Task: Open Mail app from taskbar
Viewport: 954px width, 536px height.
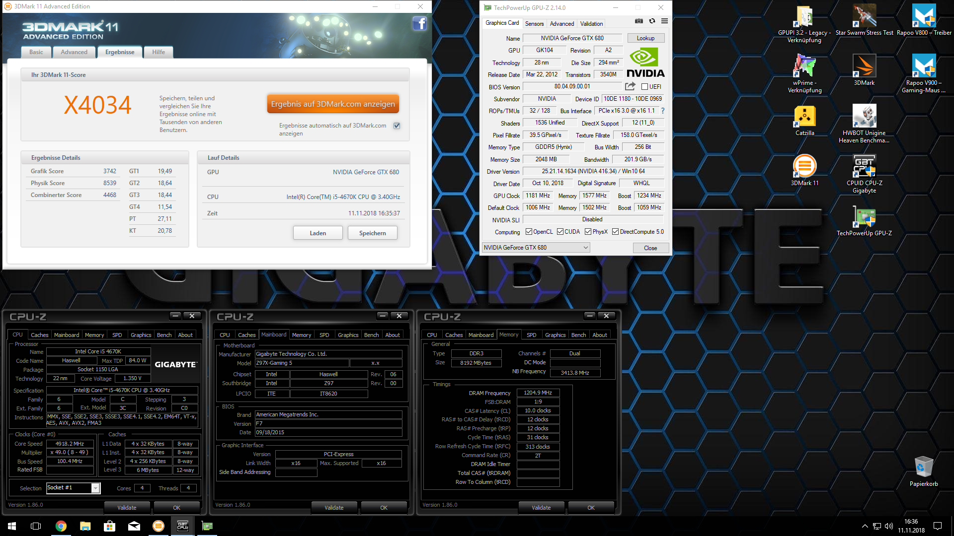Action: (134, 526)
